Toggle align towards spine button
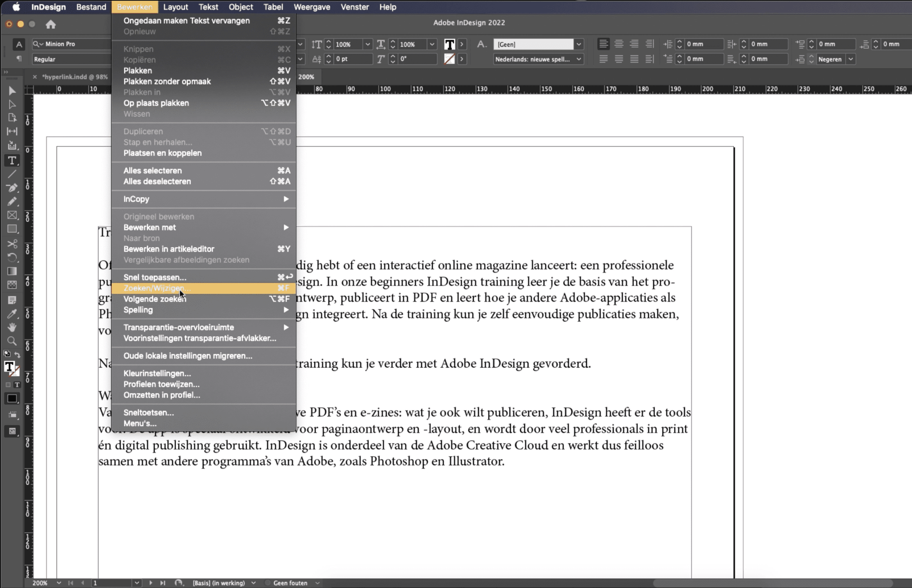This screenshot has width=912, height=588. 650,44
